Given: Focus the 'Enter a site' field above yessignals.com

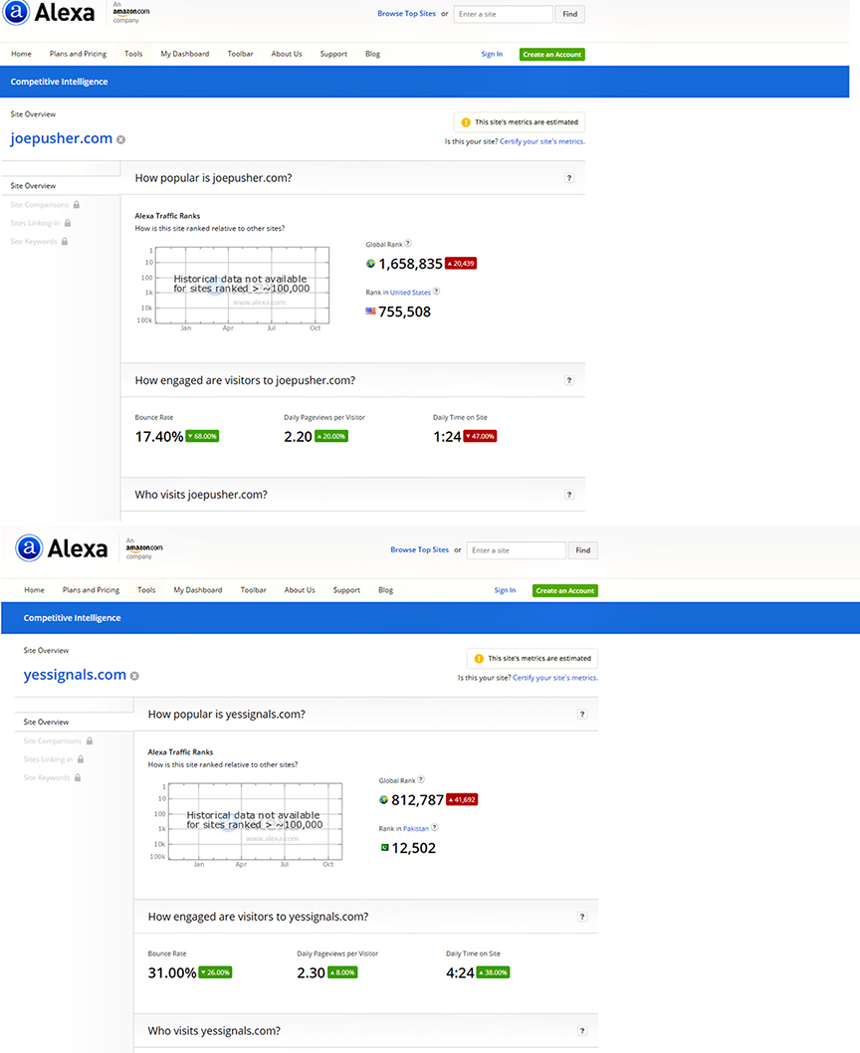Looking at the screenshot, I should 516,550.
